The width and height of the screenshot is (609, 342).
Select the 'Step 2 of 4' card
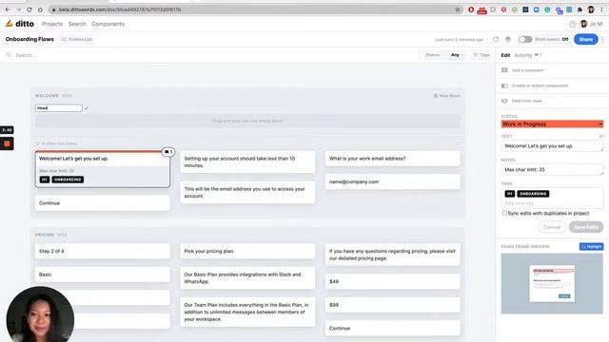[x=103, y=251]
